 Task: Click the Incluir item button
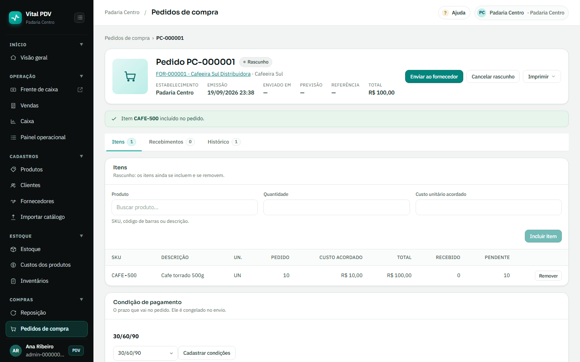coord(543,237)
